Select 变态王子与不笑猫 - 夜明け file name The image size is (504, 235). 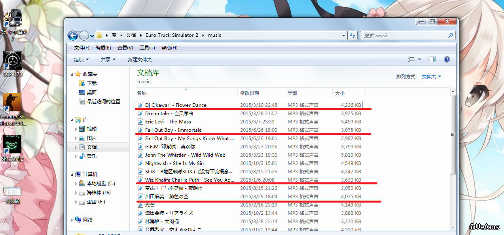tap(174, 188)
